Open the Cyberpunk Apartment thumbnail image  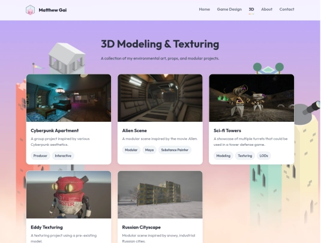pyautogui.click(x=68, y=98)
